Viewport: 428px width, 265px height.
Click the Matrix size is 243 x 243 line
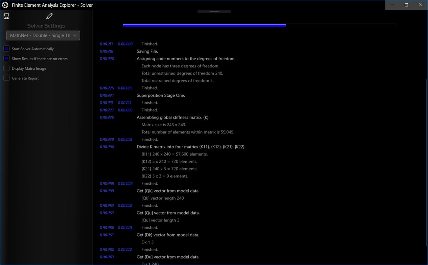point(164,125)
